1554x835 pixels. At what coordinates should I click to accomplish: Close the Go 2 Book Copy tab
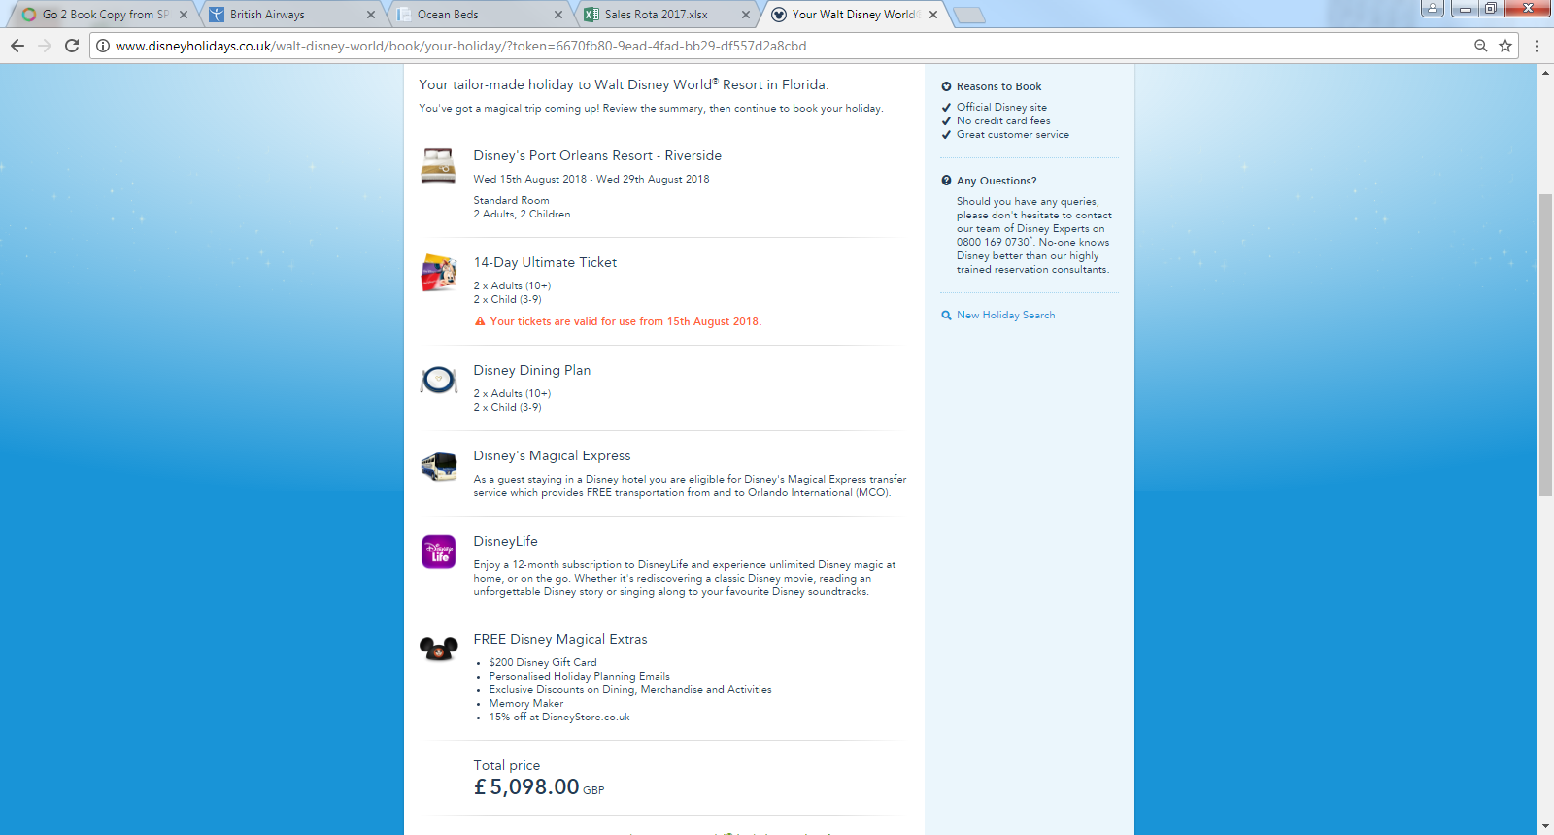coord(184,15)
